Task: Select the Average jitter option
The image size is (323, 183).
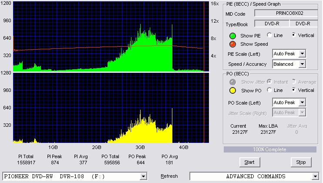Action: tap(294, 81)
